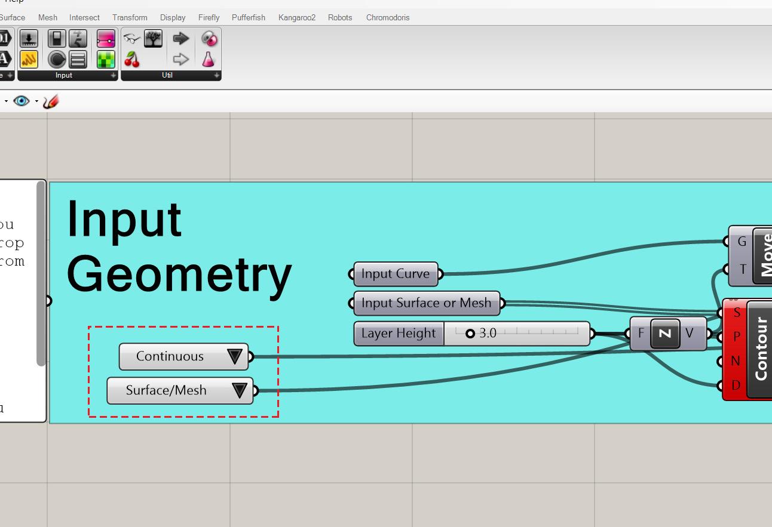
Task: Choose the pink Gradient component icon
Action: tap(106, 39)
